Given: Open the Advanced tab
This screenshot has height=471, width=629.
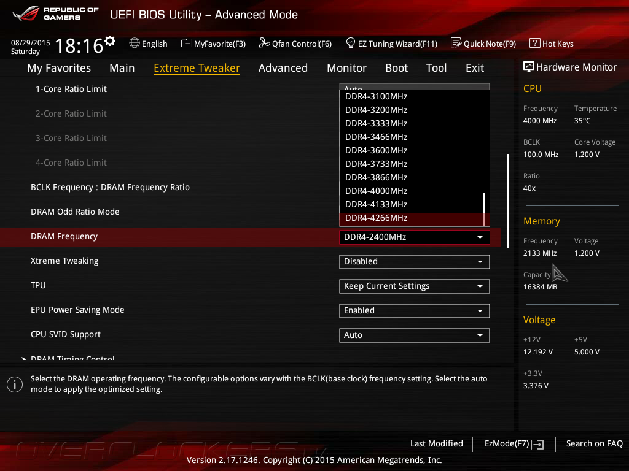Looking at the screenshot, I should tap(283, 68).
